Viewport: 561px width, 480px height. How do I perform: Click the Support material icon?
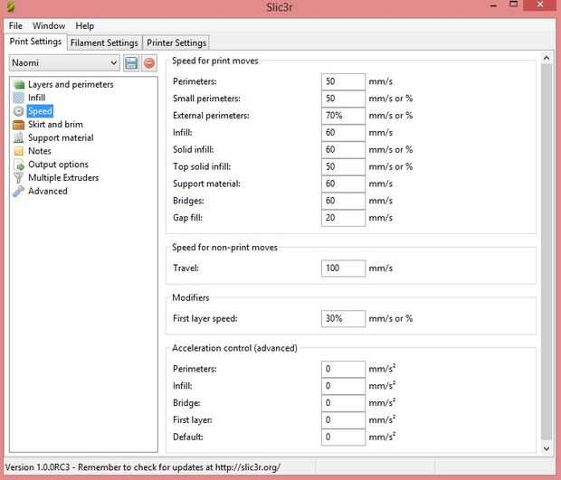click(19, 137)
